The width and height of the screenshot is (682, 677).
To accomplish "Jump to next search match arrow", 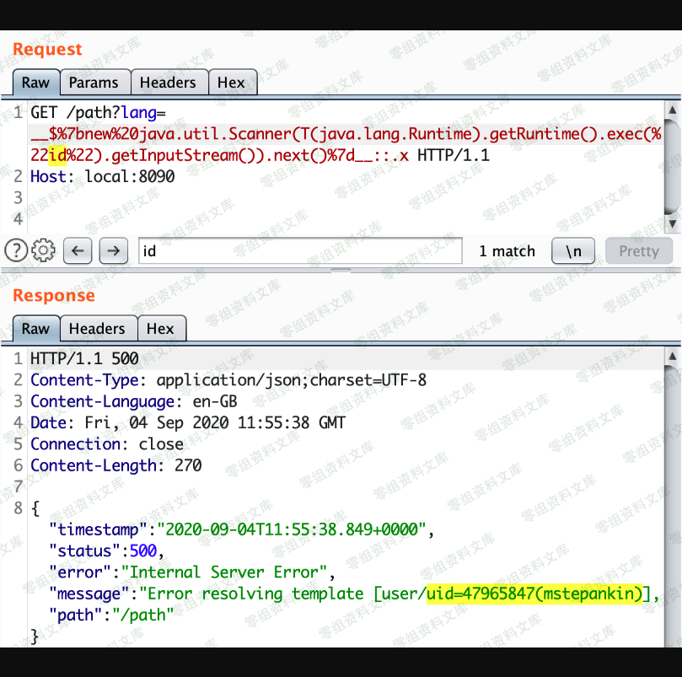I will (x=114, y=250).
